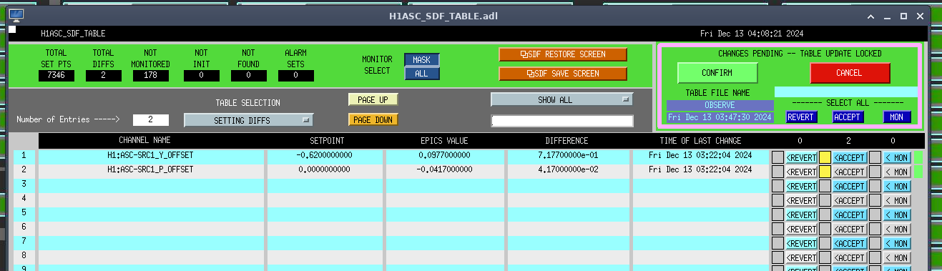This screenshot has width=942, height=271.
Task: Click the PAGE UP button
Action: click(x=373, y=99)
